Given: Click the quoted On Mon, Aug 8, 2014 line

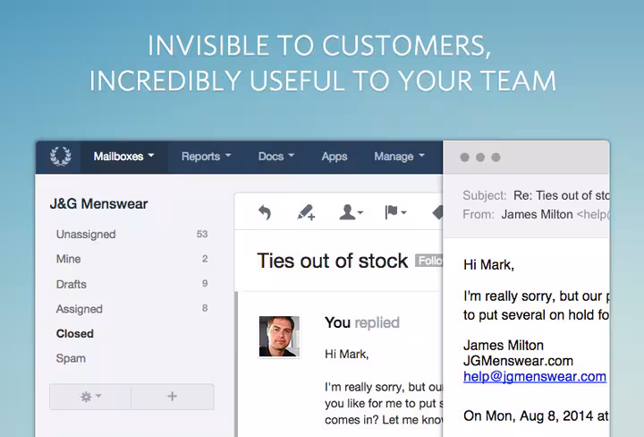Looking at the screenshot, I should point(536,416).
